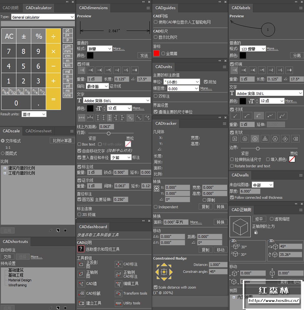Click the AC clear key

coord(9,36)
